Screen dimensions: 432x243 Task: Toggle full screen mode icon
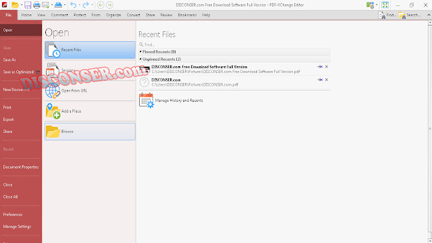click(x=385, y=5)
